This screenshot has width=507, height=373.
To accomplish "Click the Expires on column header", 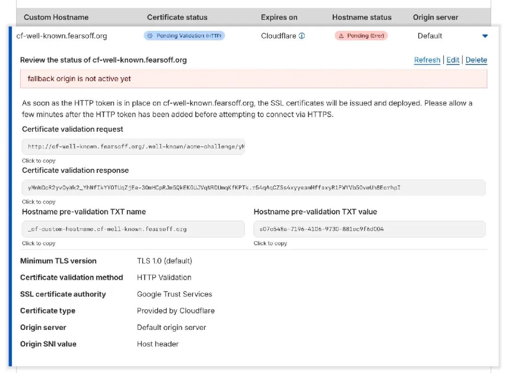I will click(279, 17).
